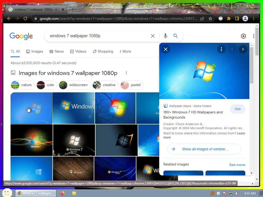Screen dimensions: 263x197
Task: Open Images for windows 7 wallpaper heading
Action: pyautogui.click(x=68, y=73)
